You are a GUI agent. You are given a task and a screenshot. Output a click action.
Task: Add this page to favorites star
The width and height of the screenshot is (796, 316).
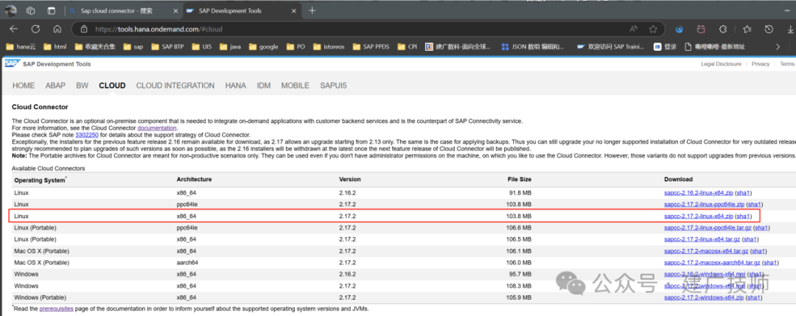tap(653, 29)
